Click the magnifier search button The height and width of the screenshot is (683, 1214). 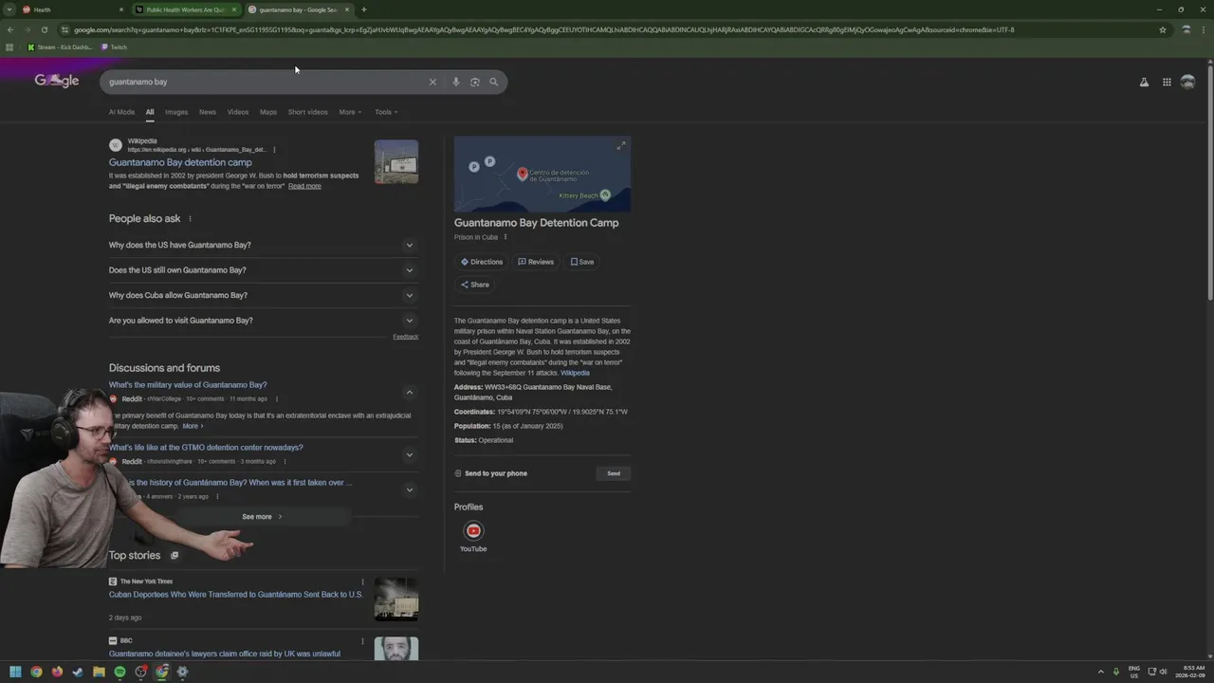pyautogui.click(x=493, y=82)
